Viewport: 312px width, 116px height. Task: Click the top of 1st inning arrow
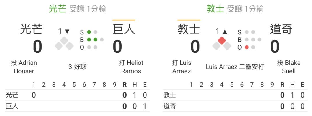[225, 31]
